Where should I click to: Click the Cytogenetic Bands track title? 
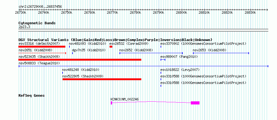pos(37,23)
